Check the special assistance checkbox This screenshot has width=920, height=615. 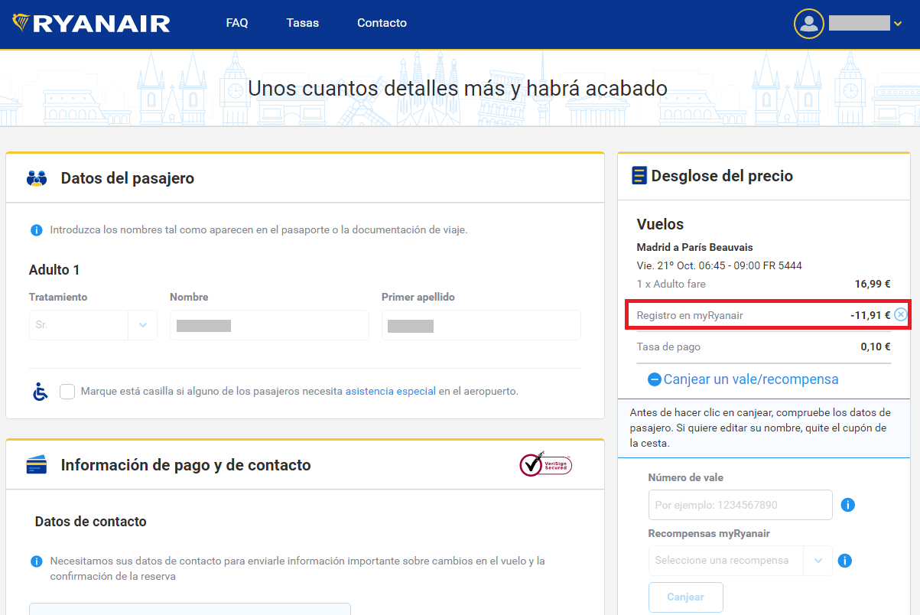[67, 391]
